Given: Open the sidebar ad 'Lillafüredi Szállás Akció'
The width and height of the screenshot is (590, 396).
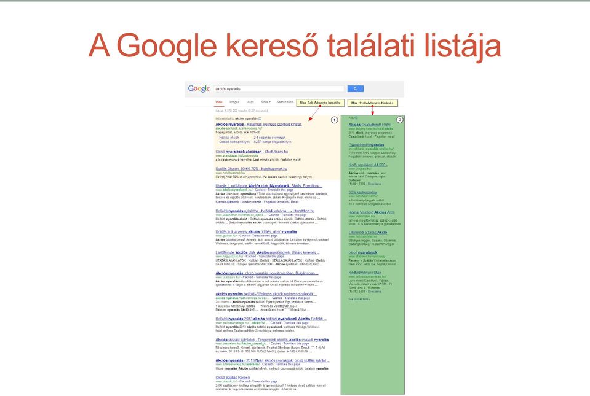Looking at the screenshot, I should [x=368, y=232].
